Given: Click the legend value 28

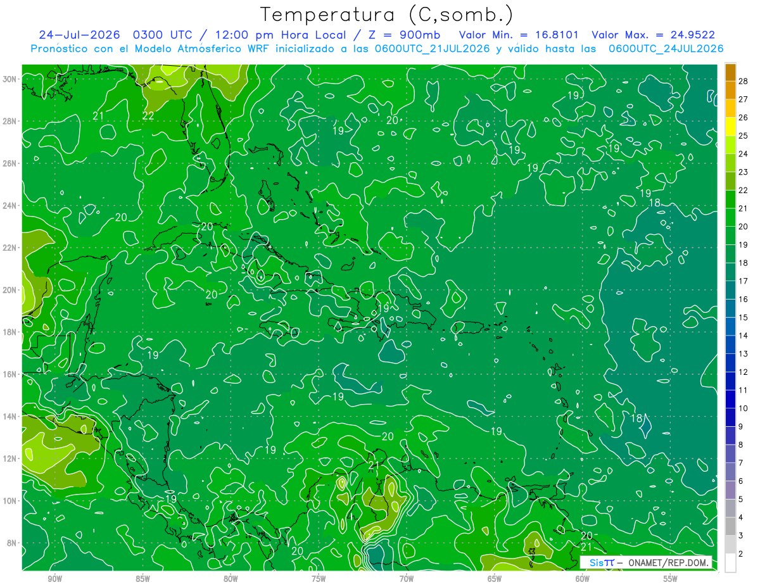Looking at the screenshot, I should [743, 80].
